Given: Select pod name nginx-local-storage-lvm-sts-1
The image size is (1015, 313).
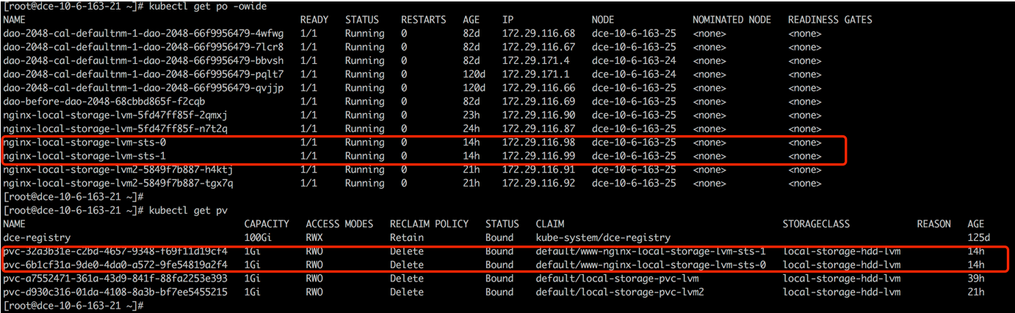Looking at the screenshot, I should [x=84, y=156].
